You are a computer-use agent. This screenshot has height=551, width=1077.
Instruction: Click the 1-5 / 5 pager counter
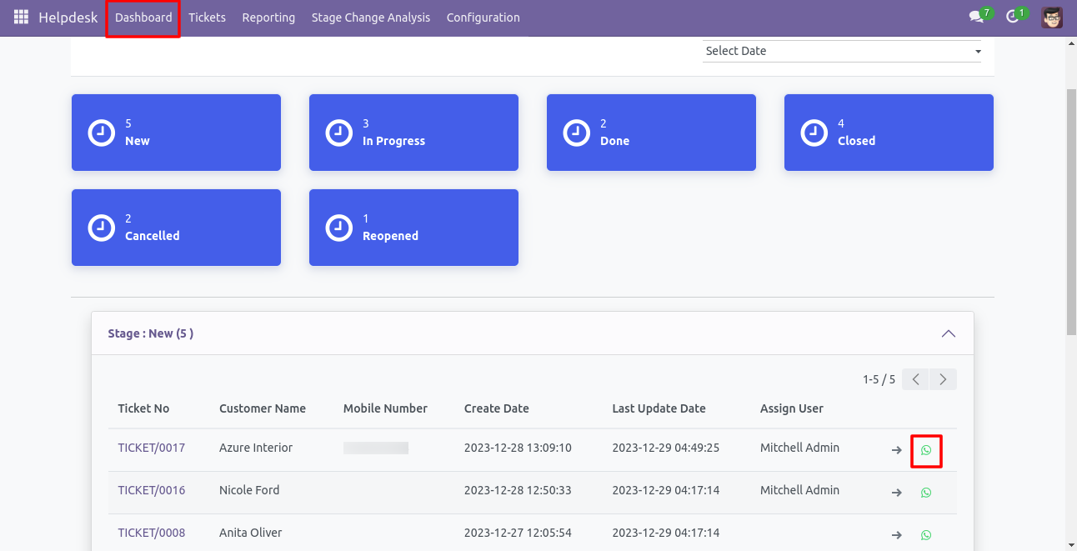click(879, 379)
